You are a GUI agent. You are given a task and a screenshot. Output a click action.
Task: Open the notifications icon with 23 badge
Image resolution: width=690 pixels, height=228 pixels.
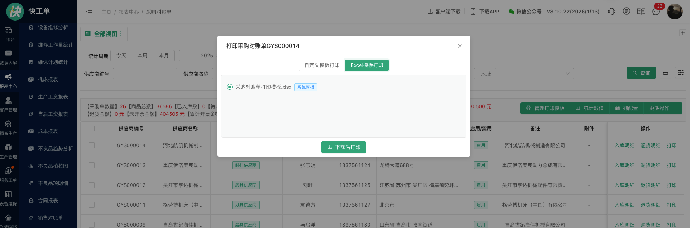pyautogui.click(x=656, y=12)
